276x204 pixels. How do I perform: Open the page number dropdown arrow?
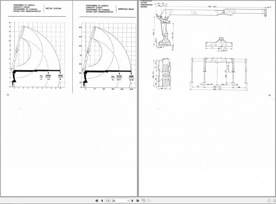[x=128, y=201]
